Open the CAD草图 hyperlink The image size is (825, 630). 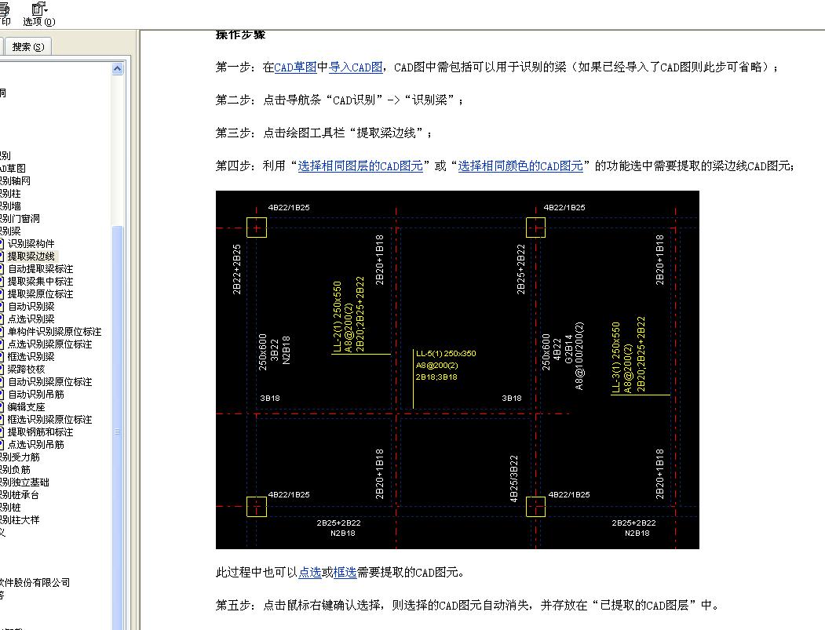pyautogui.click(x=295, y=67)
